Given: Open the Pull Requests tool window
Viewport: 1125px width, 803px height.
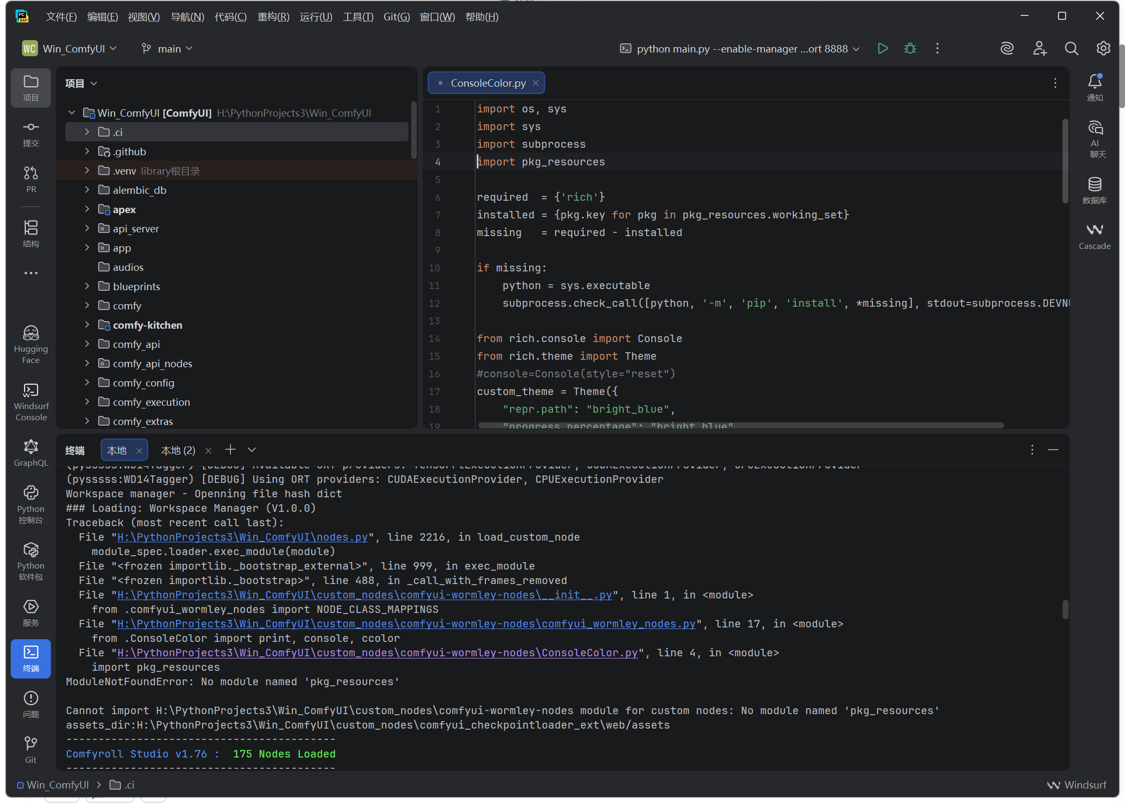Looking at the screenshot, I should [31, 179].
